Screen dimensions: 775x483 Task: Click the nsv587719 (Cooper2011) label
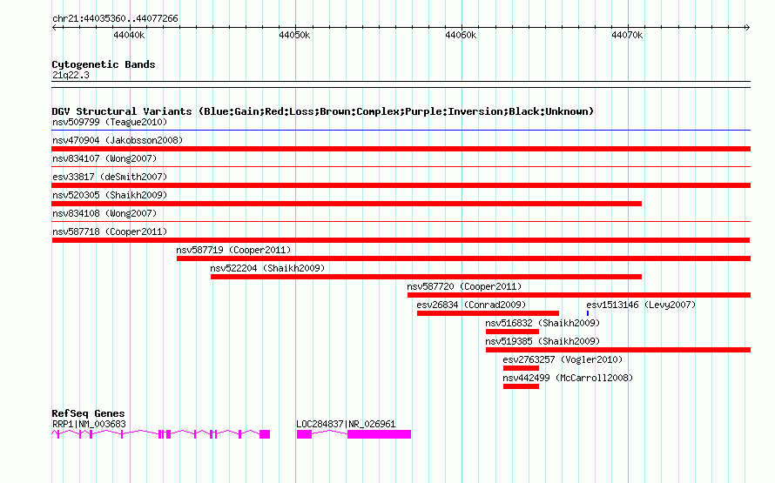coord(233,250)
